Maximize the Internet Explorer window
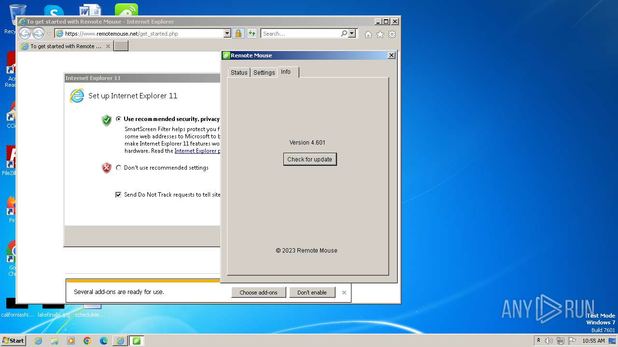Viewport: 618px width, 347px height. pos(386,22)
